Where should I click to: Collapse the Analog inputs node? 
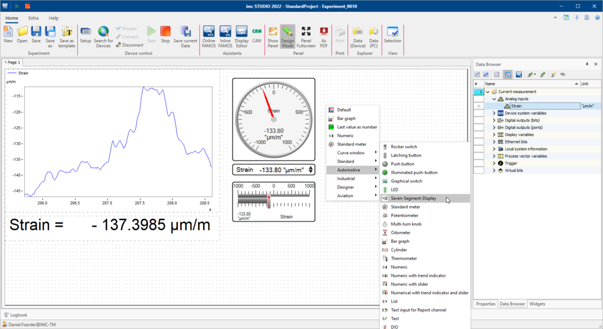click(x=494, y=99)
